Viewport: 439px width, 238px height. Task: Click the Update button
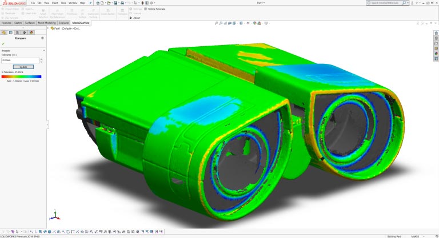pyautogui.click(x=23, y=67)
